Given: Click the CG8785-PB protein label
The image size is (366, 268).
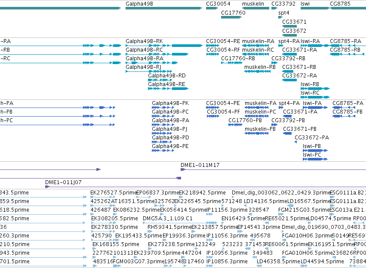Looking at the screenshot, I should [348, 112].
